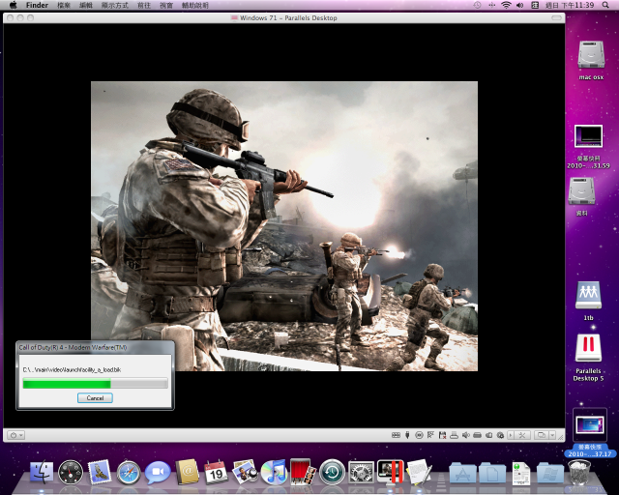Click the sound speaker icon in Parallels status bar
This screenshot has width=619, height=495.
(466, 435)
